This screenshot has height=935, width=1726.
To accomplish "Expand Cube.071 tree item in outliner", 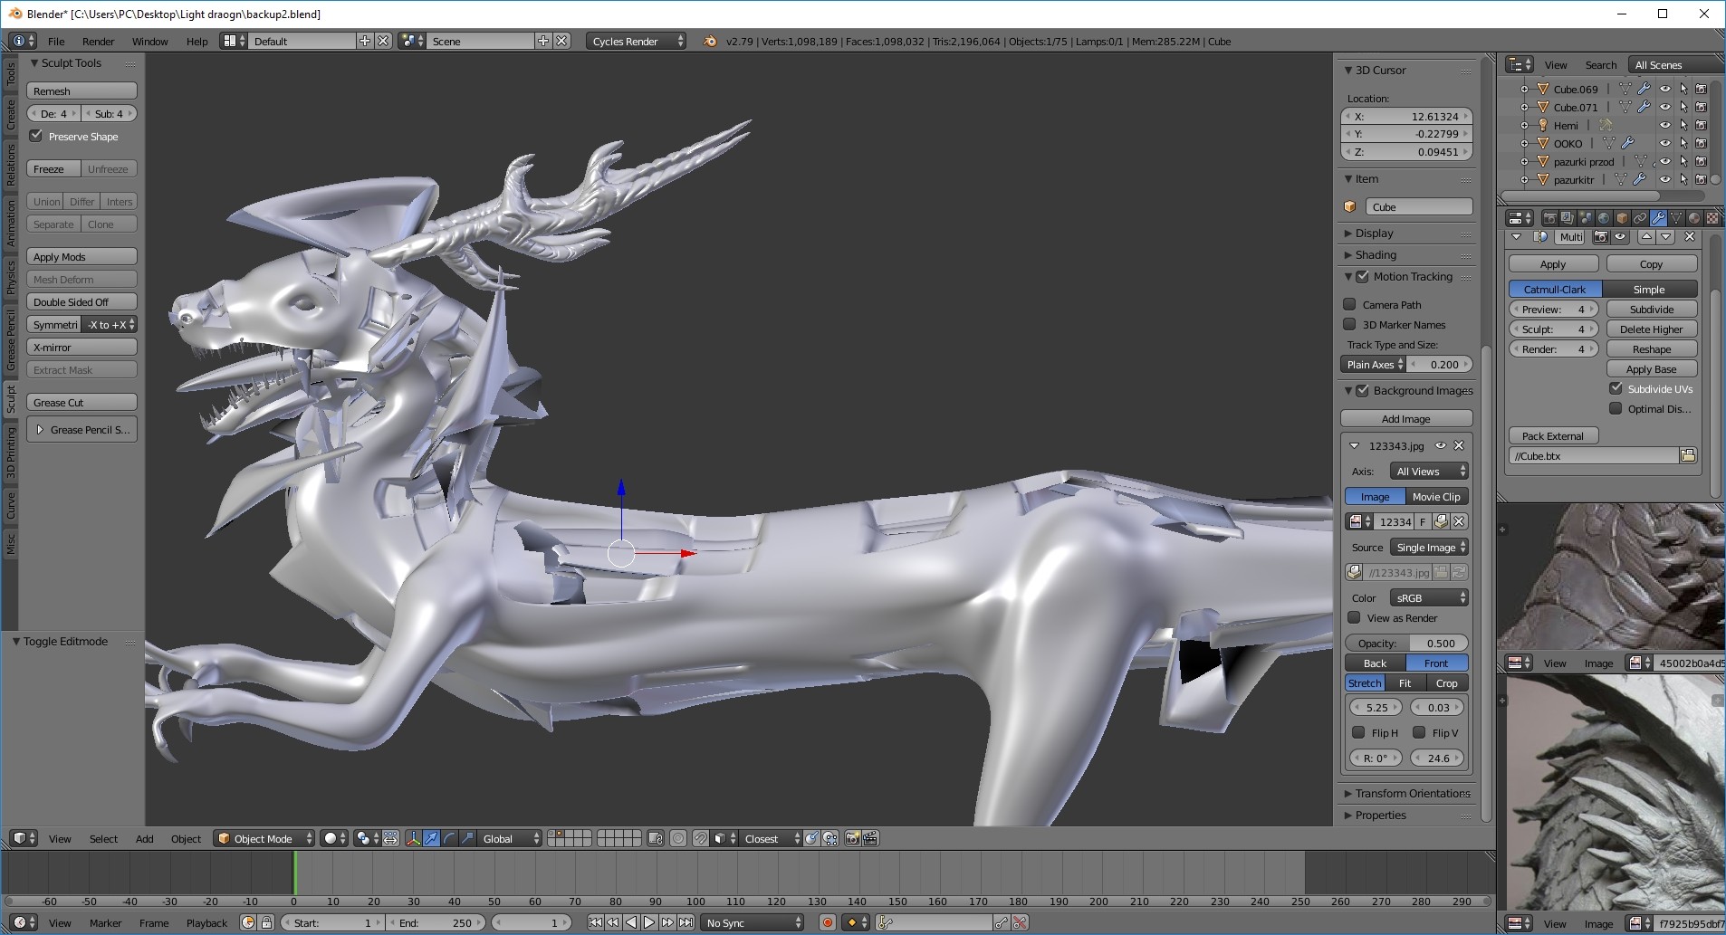I will [x=1524, y=108].
